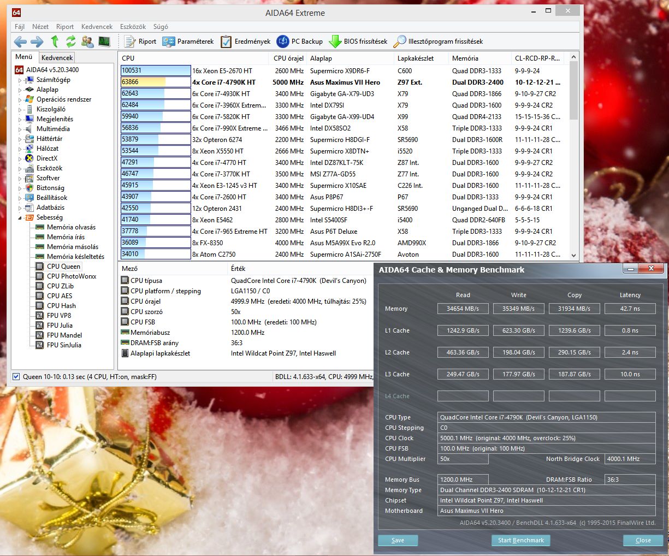
Task: Select the DirectX tree icon
Action: (x=29, y=158)
